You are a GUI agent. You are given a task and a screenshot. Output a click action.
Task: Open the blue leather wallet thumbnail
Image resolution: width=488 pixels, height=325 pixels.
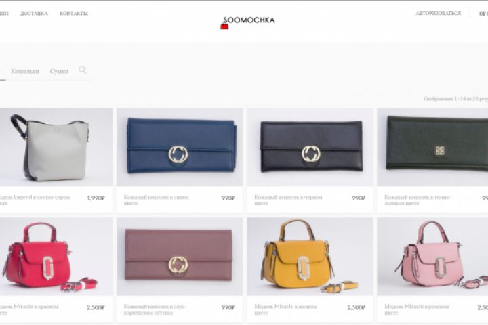click(x=180, y=147)
